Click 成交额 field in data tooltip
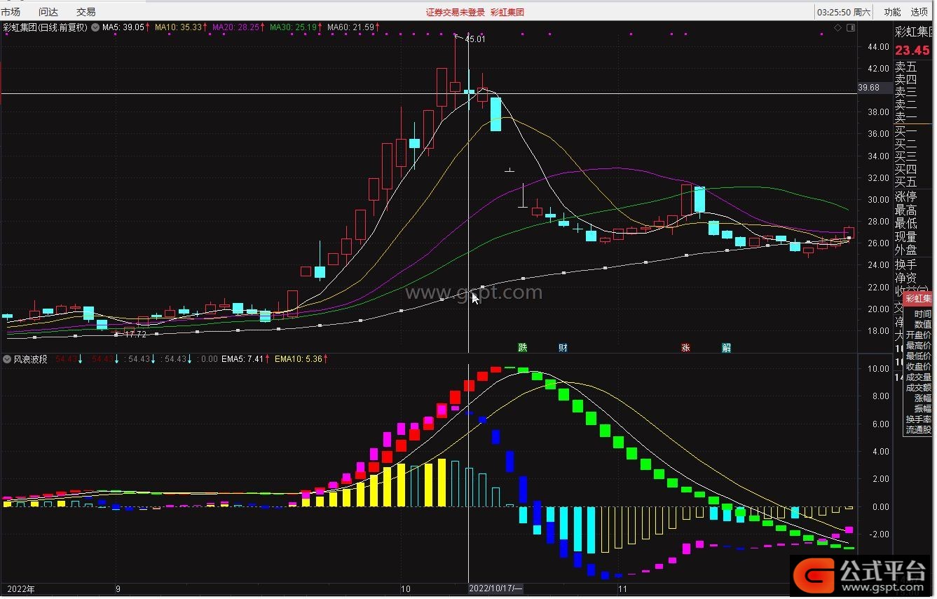The width and height of the screenshot is (937, 599). pyautogui.click(x=918, y=388)
